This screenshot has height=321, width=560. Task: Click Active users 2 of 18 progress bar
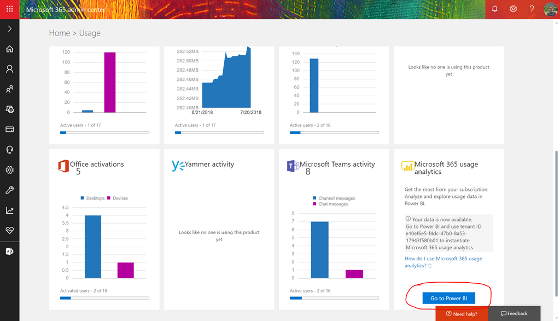coord(334,132)
